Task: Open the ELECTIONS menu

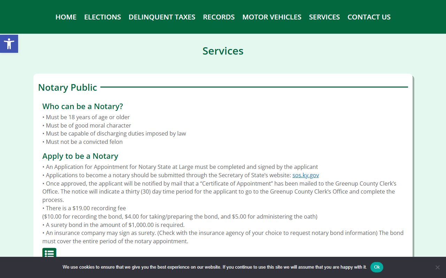Action: [x=102, y=17]
